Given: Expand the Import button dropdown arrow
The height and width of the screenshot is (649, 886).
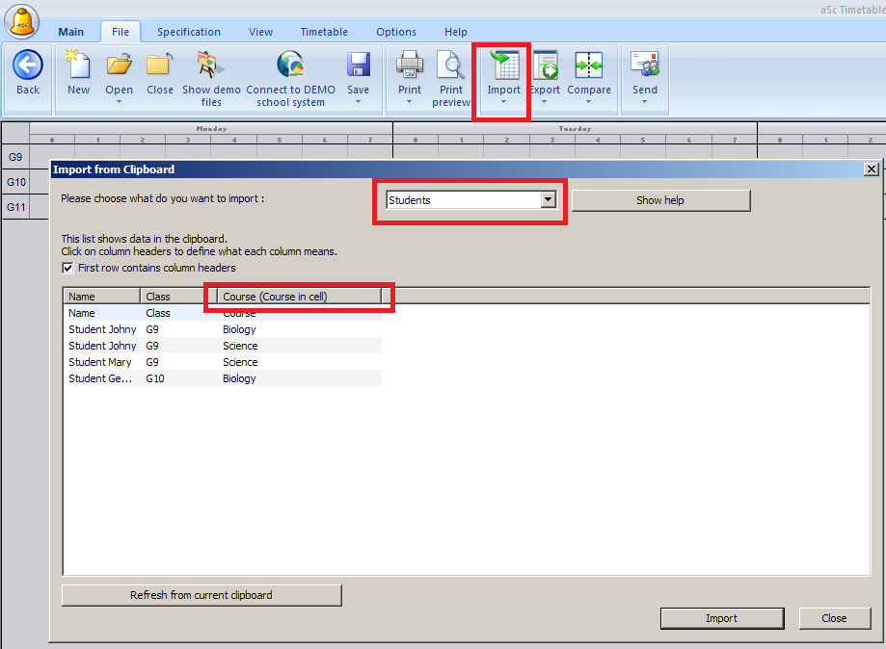Looking at the screenshot, I should pyautogui.click(x=503, y=103).
